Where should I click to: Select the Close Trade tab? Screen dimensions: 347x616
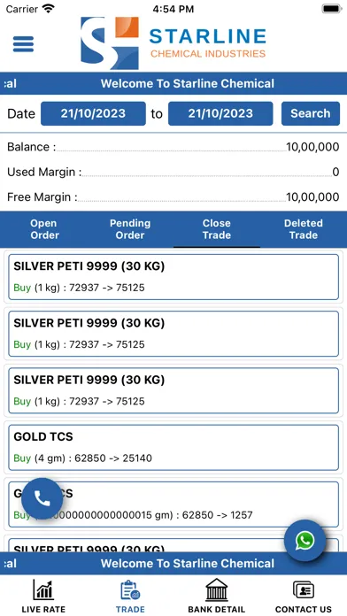217,229
